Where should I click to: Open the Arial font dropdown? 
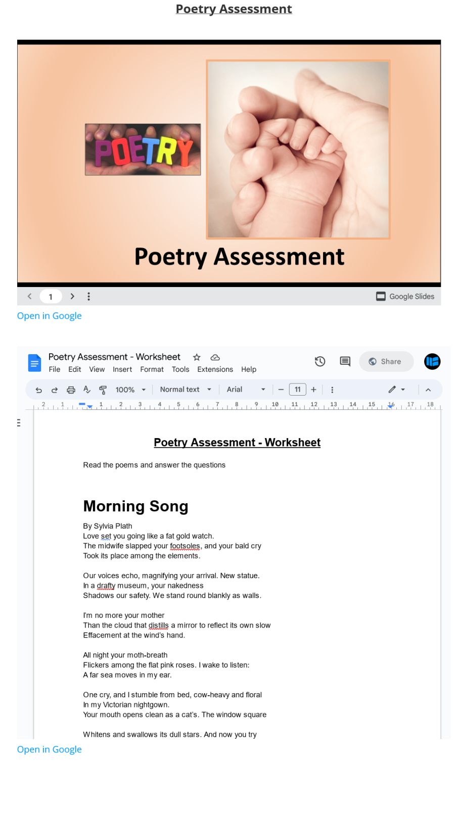[246, 390]
